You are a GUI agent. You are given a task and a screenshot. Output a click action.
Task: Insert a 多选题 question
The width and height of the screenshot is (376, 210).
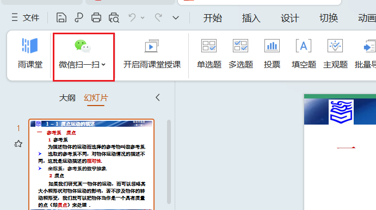(241, 54)
